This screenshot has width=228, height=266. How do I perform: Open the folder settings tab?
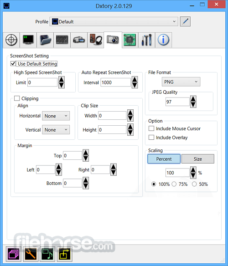[x=45, y=40]
